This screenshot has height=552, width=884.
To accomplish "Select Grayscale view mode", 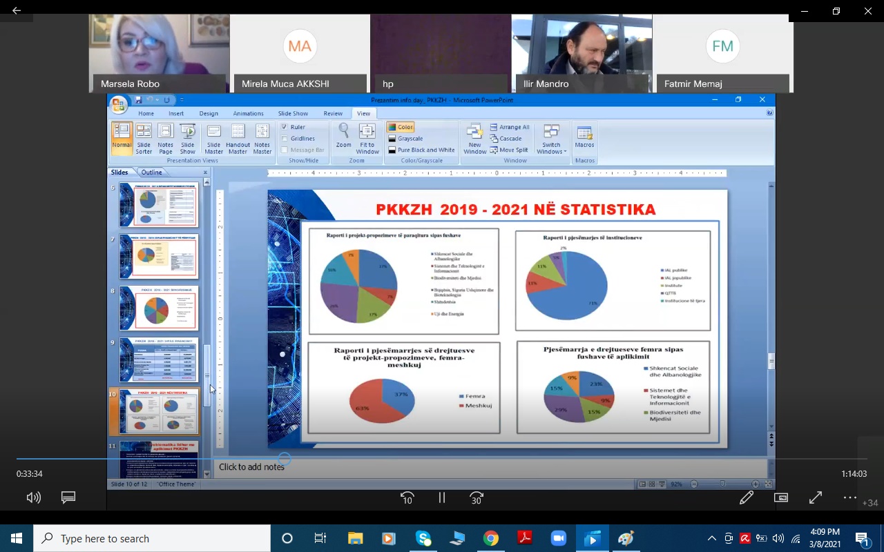I will point(405,139).
